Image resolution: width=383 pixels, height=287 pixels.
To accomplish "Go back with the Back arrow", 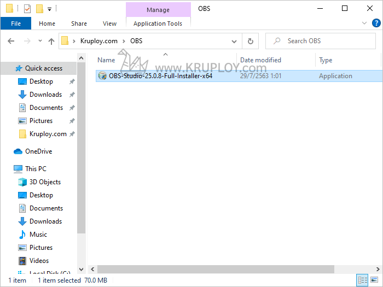I will click(x=11, y=41).
